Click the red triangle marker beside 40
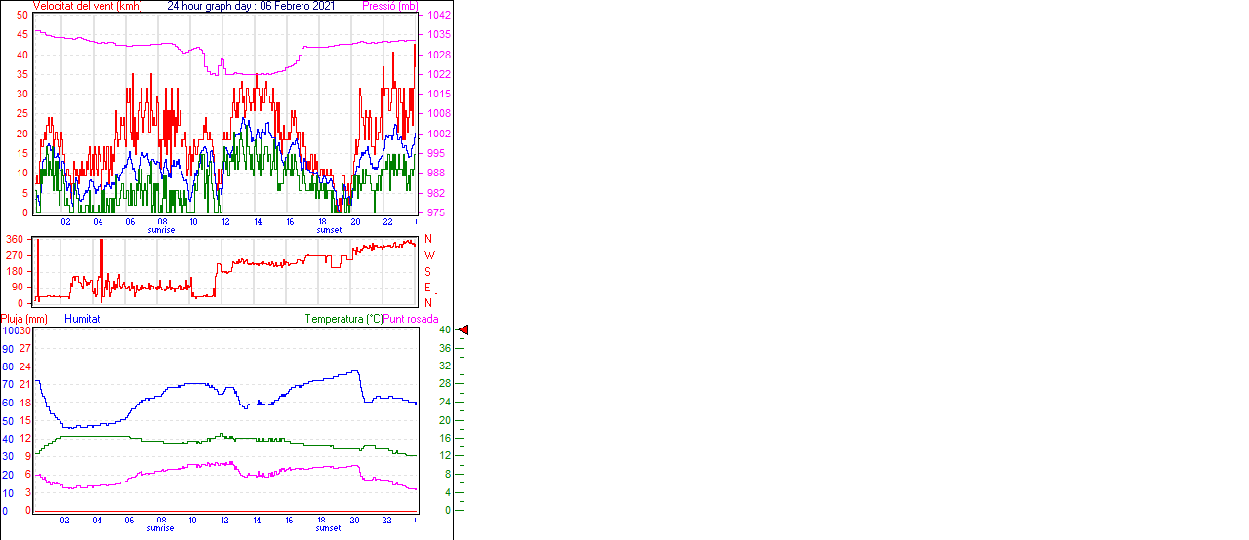 463,330
